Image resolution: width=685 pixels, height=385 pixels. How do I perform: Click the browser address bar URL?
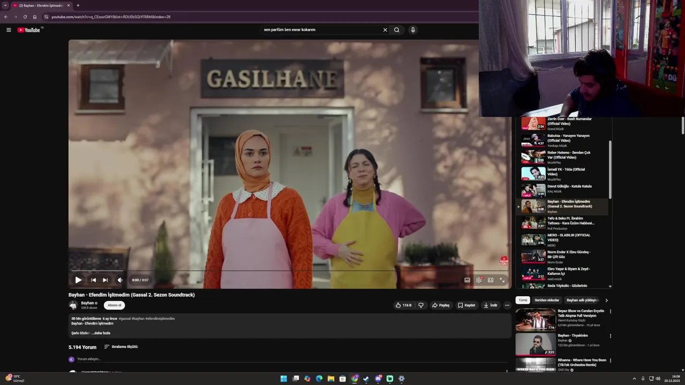click(111, 17)
